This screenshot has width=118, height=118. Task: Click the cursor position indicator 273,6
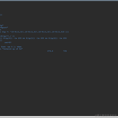point(50,51)
